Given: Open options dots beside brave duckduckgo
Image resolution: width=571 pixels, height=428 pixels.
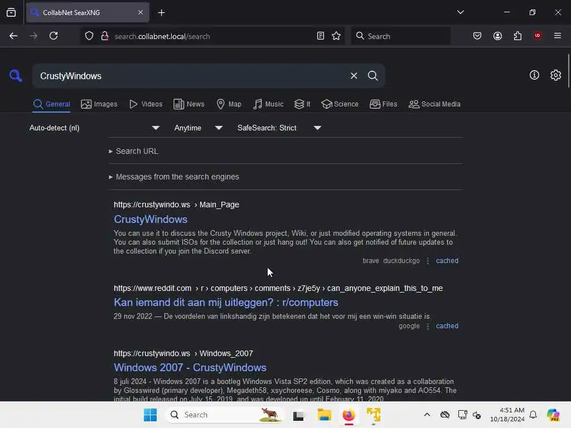Looking at the screenshot, I should point(428,261).
